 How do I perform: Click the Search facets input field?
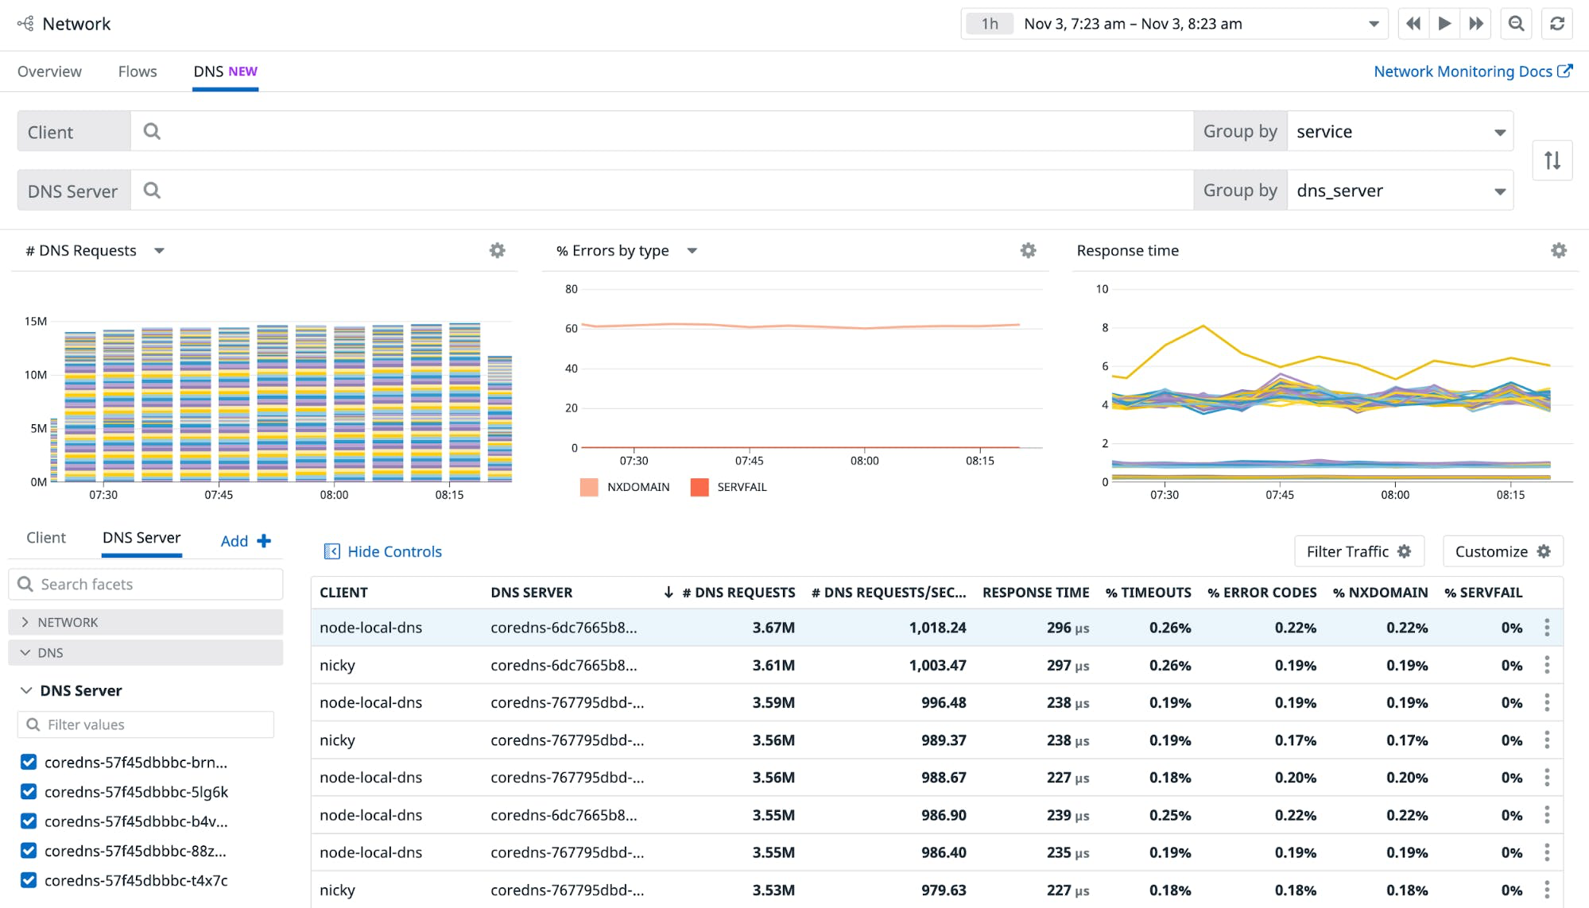145,584
